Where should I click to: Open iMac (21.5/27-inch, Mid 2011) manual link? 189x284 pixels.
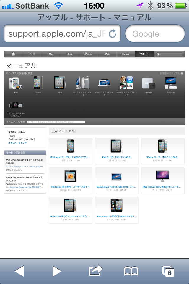click(162, 187)
